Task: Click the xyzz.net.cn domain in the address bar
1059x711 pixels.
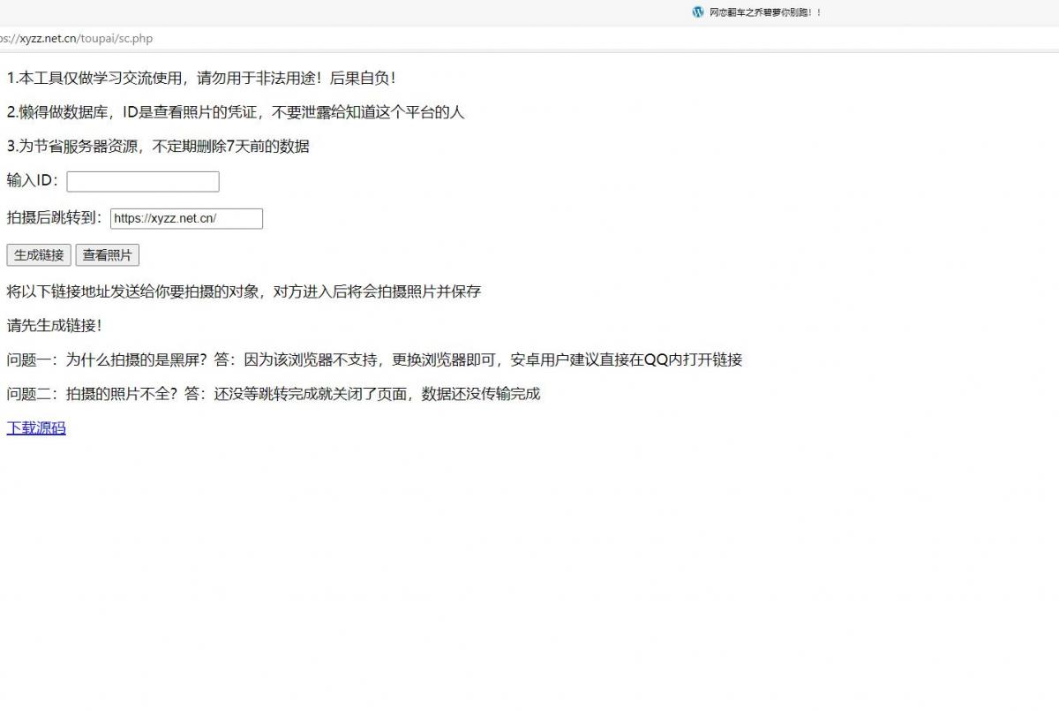Action: 48,39
